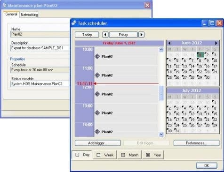This screenshot has height=172, width=224.
Task: Click the June 2012 month title
Action: (192, 43)
